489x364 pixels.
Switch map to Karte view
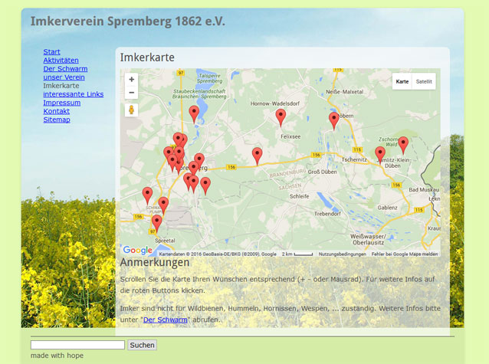402,81
